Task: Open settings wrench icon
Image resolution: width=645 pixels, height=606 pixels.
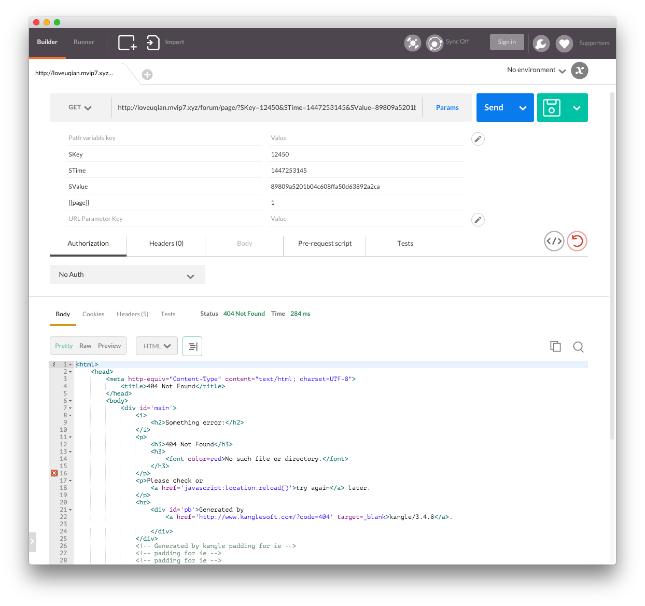Action: point(541,44)
